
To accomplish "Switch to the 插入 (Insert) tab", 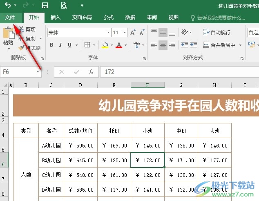I will tap(55, 17).
